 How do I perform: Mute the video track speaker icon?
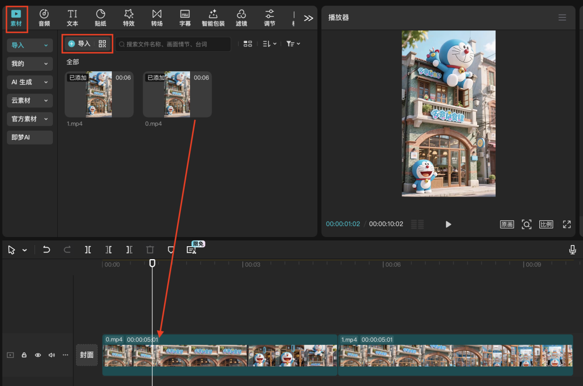coord(52,355)
